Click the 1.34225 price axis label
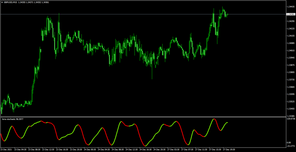296x152 pixels. click(291, 29)
